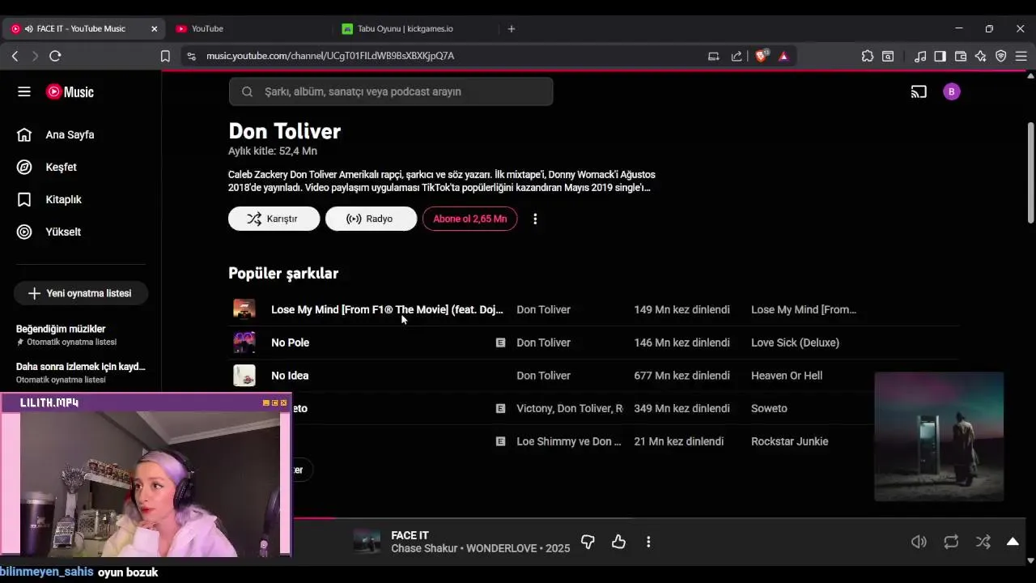Open the album Heaven Or Hell

click(x=787, y=376)
